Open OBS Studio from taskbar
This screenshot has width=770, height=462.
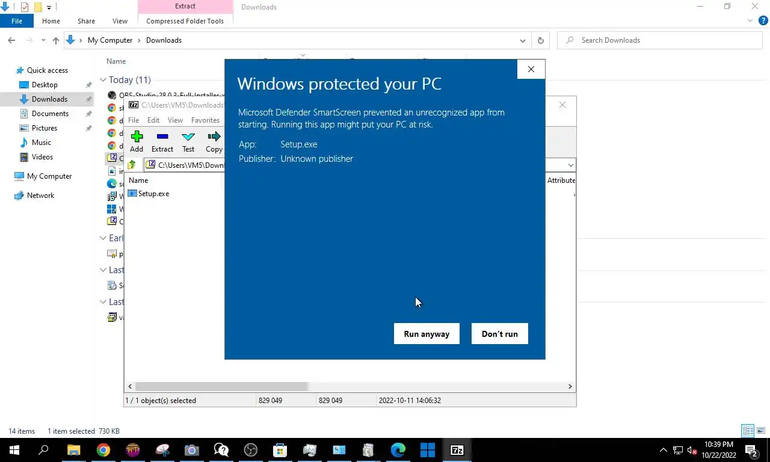pyautogui.click(x=251, y=450)
